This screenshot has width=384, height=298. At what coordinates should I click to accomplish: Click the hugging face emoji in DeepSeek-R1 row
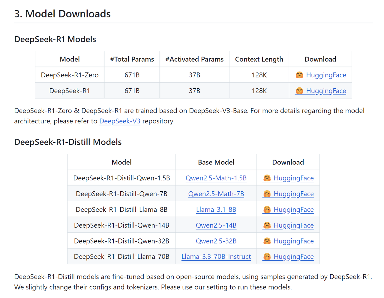(299, 90)
